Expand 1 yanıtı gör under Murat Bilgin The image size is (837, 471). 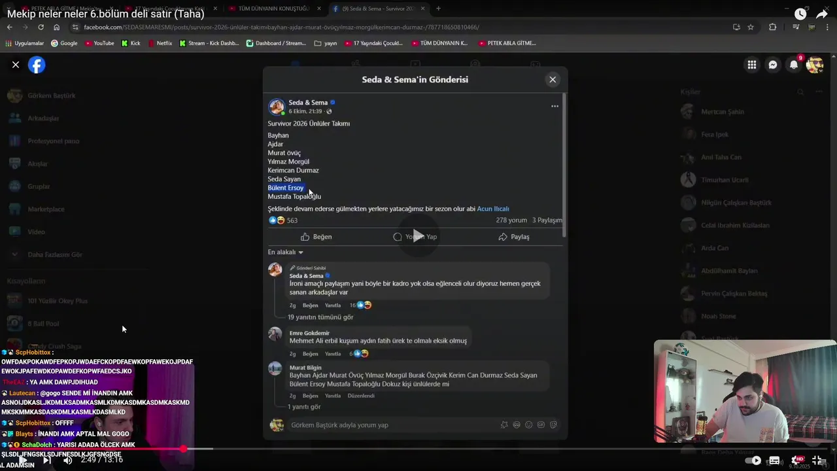coord(304,407)
